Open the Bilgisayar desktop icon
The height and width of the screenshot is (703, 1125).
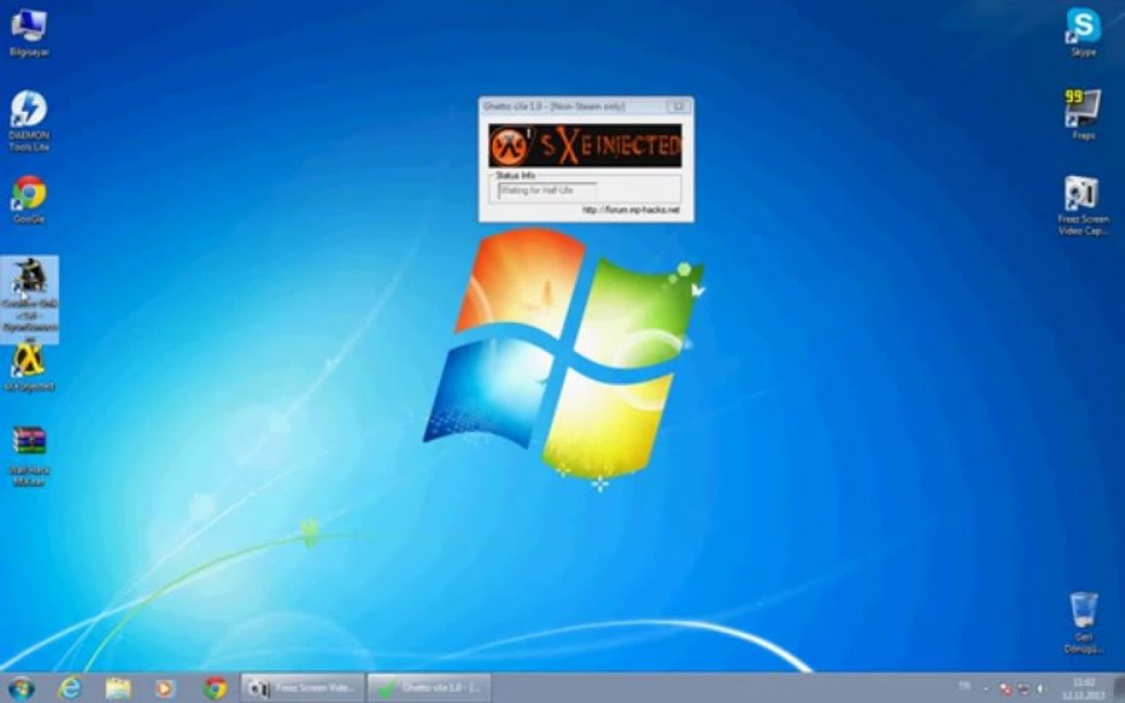[x=28, y=32]
